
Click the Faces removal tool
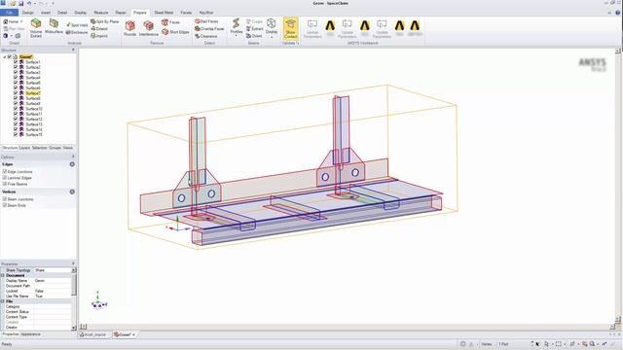[x=171, y=22]
